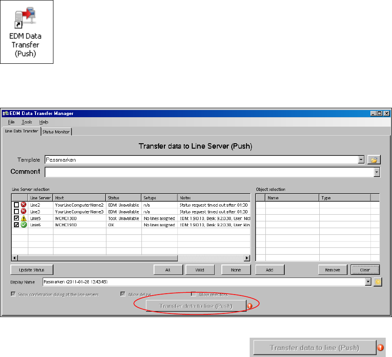Click the Template field showing Passmarken
This screenshot has width=392, height=357.
202,159
